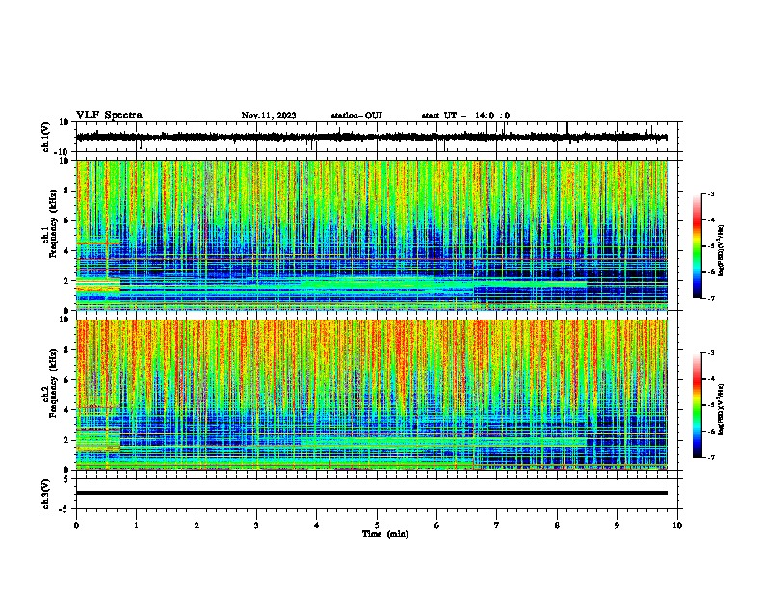Click the log(PSD) unit label of ch.1 colorbar
This screenshot has height=589, width=763.
721,251
